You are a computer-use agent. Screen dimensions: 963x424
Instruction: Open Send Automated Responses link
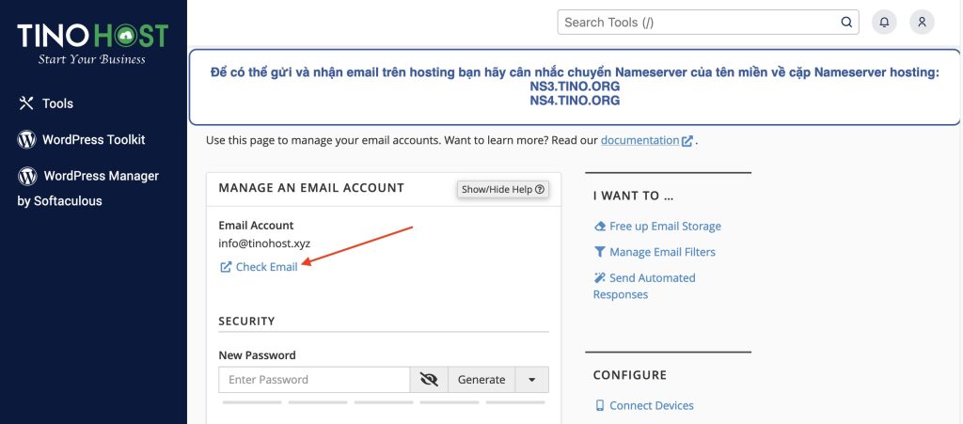pos(644,286)
